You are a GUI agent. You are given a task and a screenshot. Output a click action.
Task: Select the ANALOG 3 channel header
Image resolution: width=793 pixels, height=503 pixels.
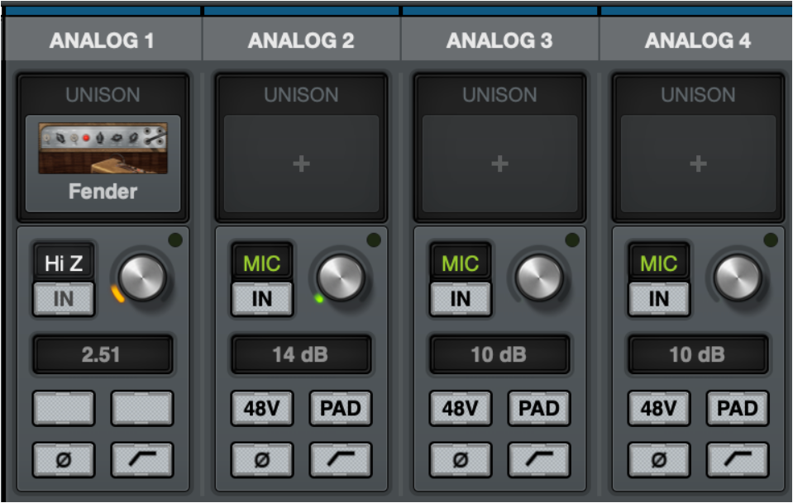pyautogui.click(x=499, y=40)
